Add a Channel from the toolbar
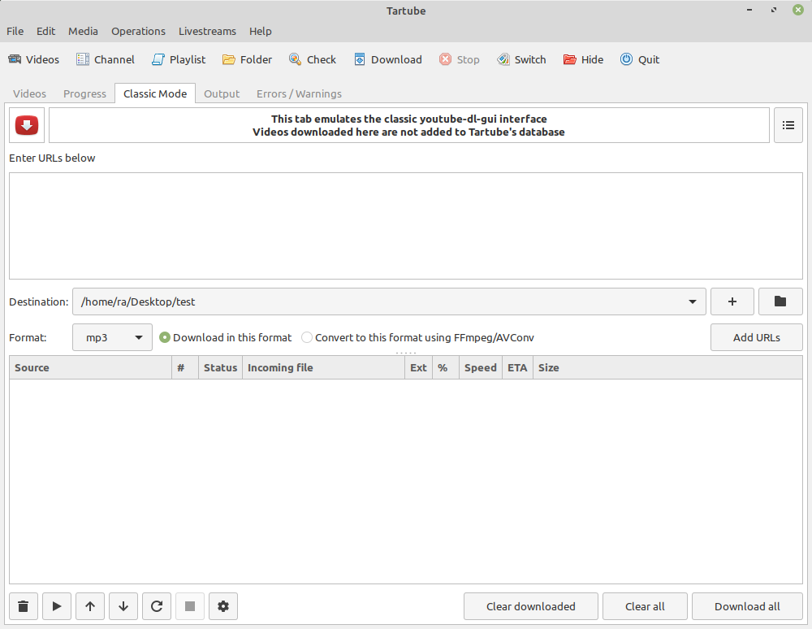The width and height of the screenshot is (812, 629). [x=106, y=59]
